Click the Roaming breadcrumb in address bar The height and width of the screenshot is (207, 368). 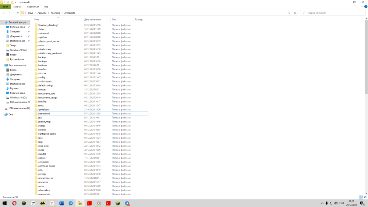point(56,13)
